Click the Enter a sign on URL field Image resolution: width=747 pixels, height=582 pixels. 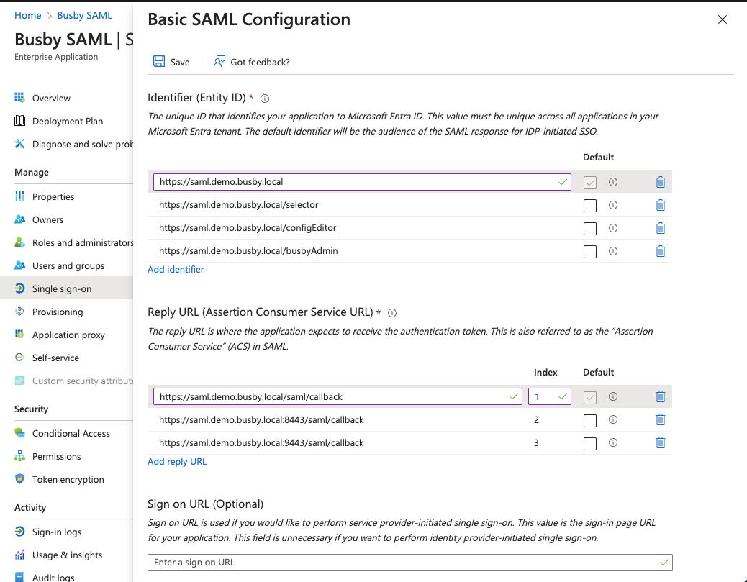[x=409, y=563]
